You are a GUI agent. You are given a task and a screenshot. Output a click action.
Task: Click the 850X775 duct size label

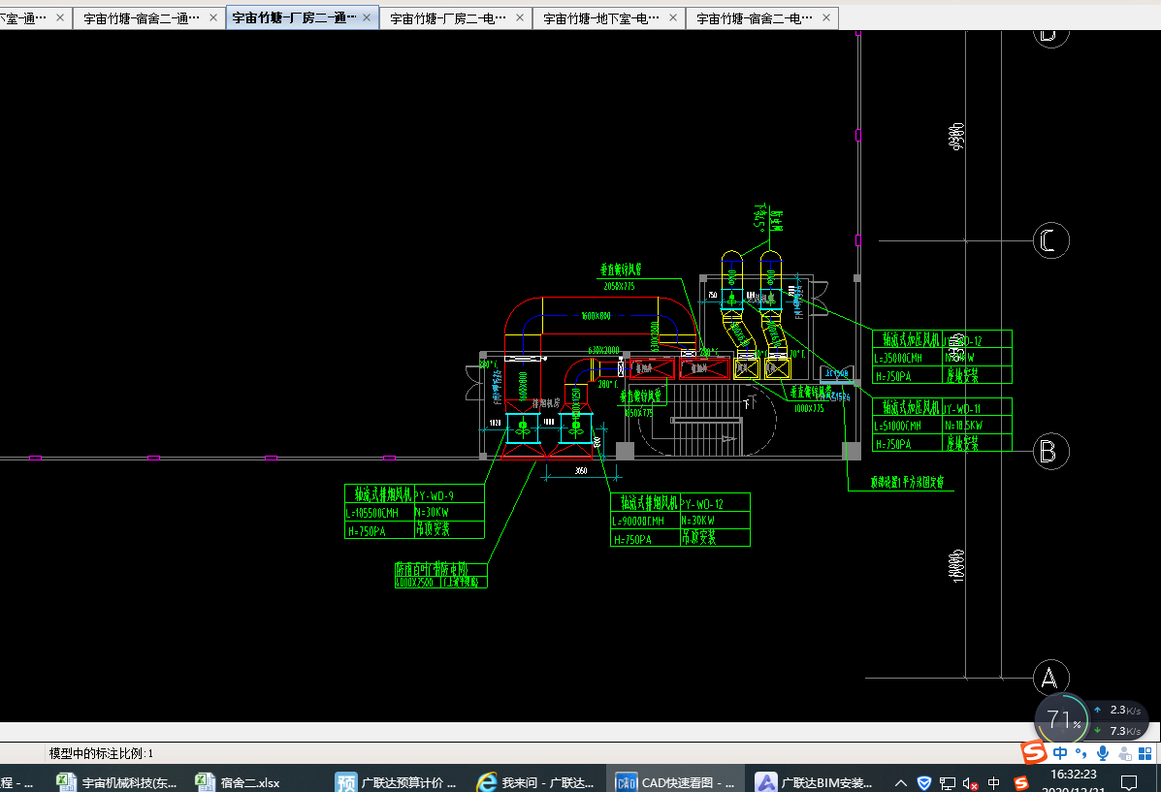(x=638, y=413)
